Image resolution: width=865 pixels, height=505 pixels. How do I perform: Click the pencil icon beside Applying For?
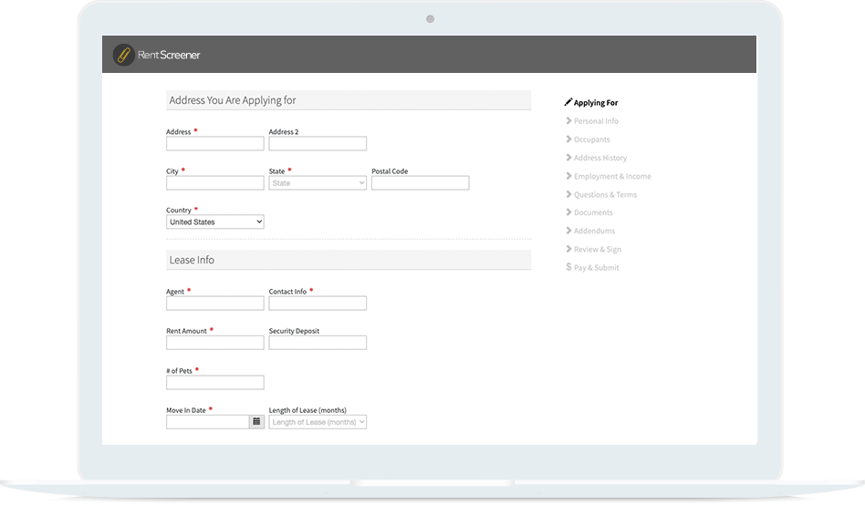(x=568, y=103)
